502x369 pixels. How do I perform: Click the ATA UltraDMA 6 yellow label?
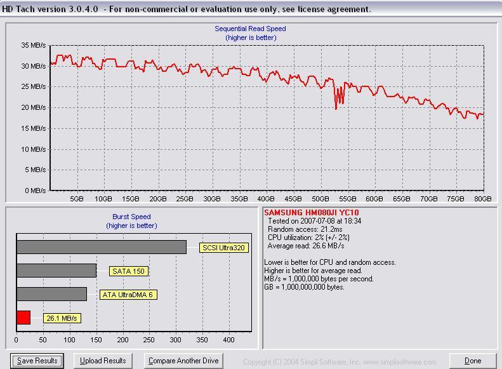coord(128,295)
